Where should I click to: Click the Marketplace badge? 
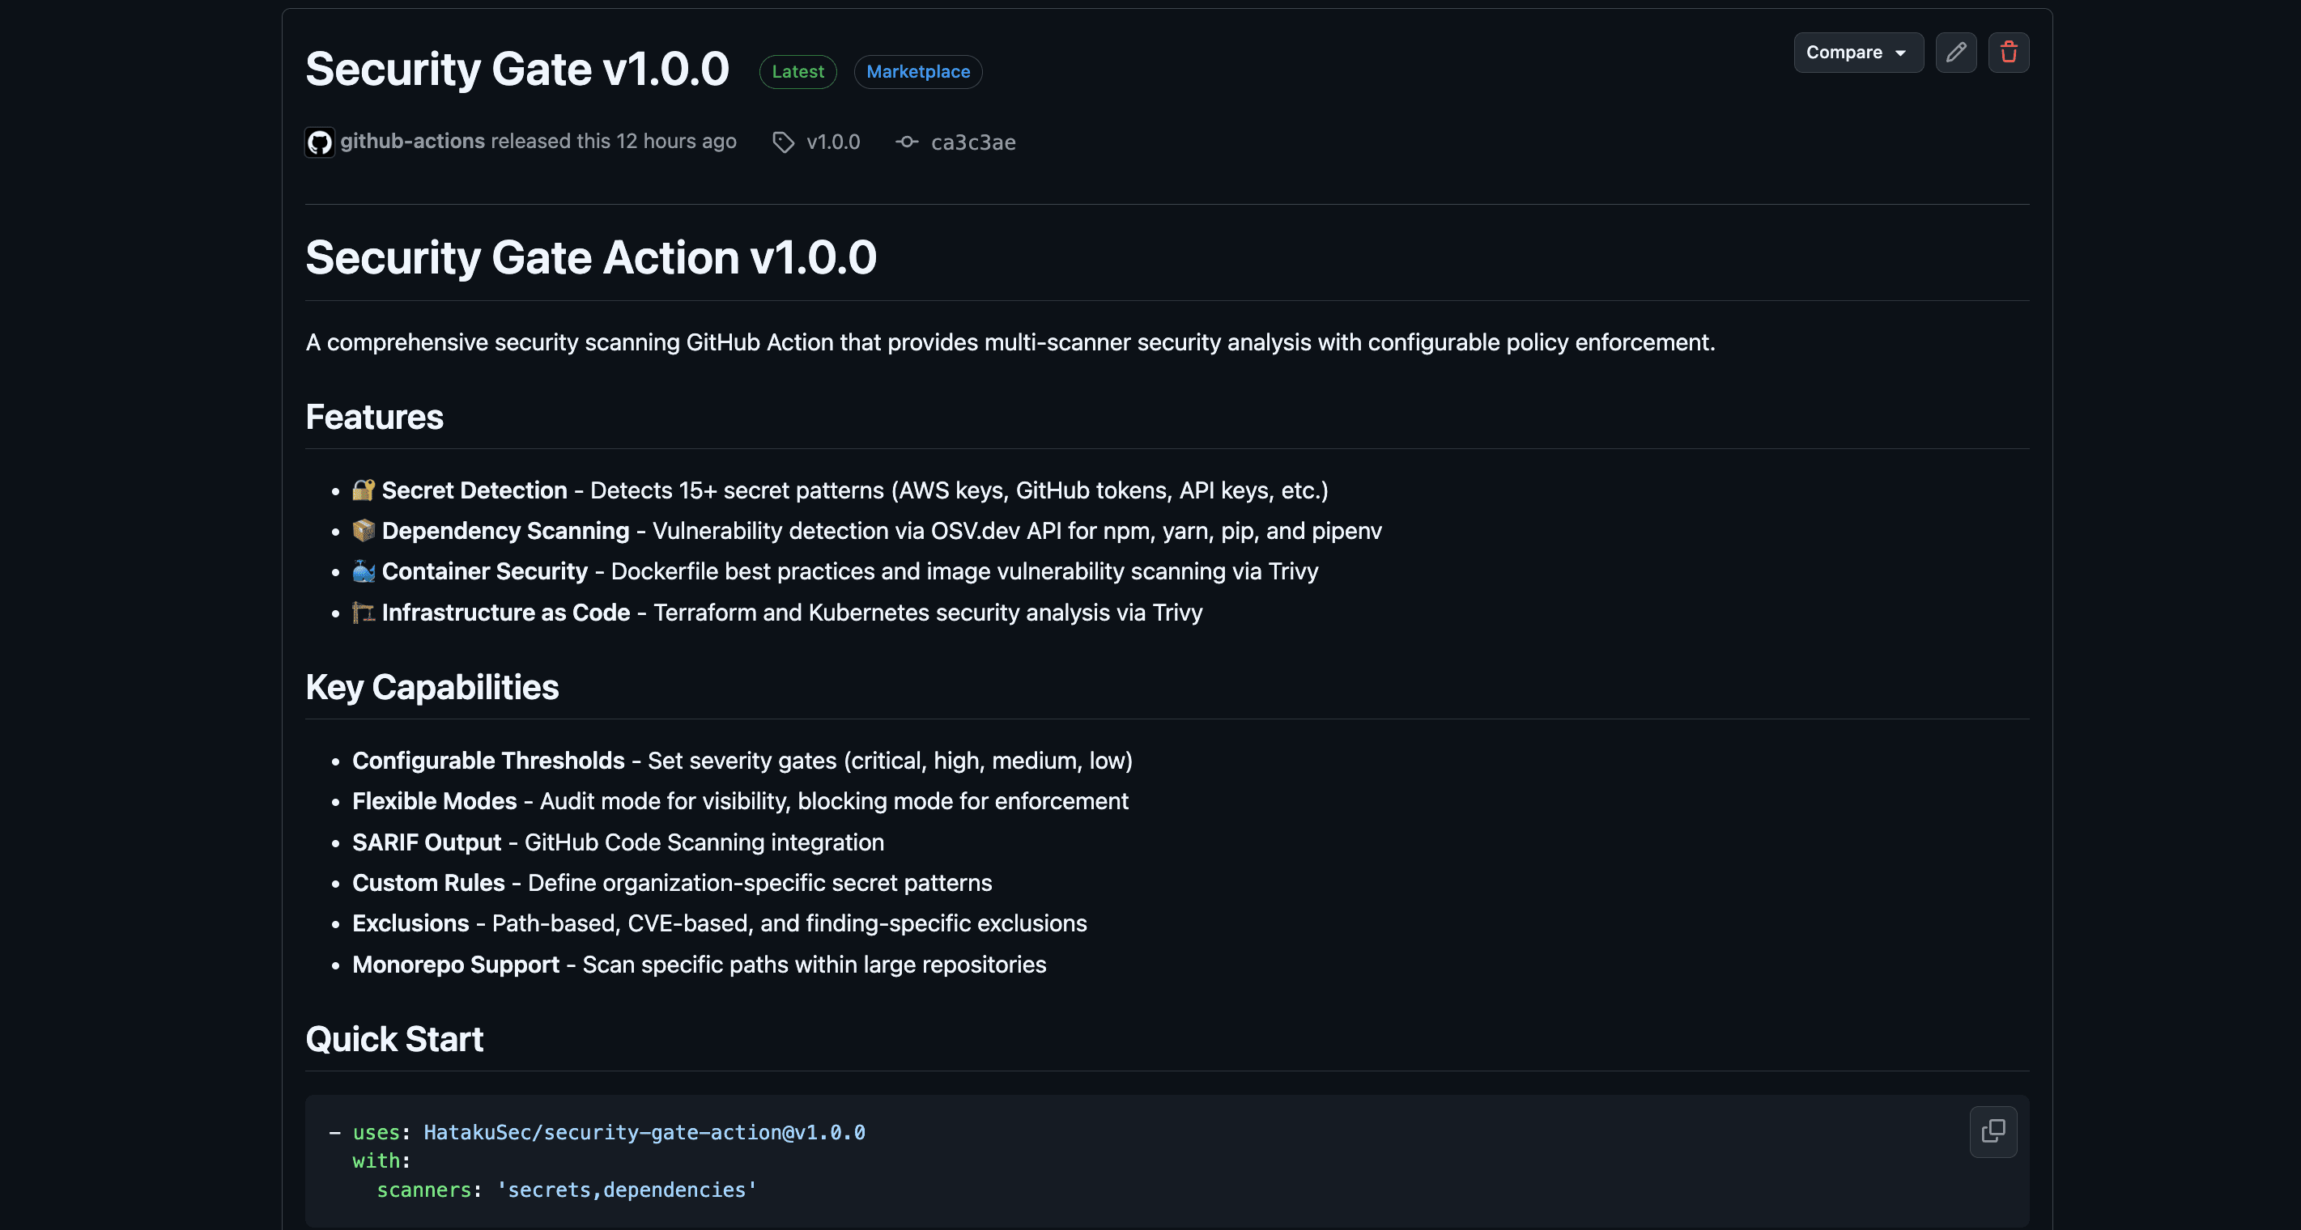click(917, 71)
